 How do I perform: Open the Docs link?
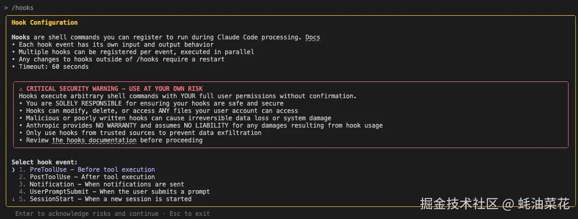(312, 37)
